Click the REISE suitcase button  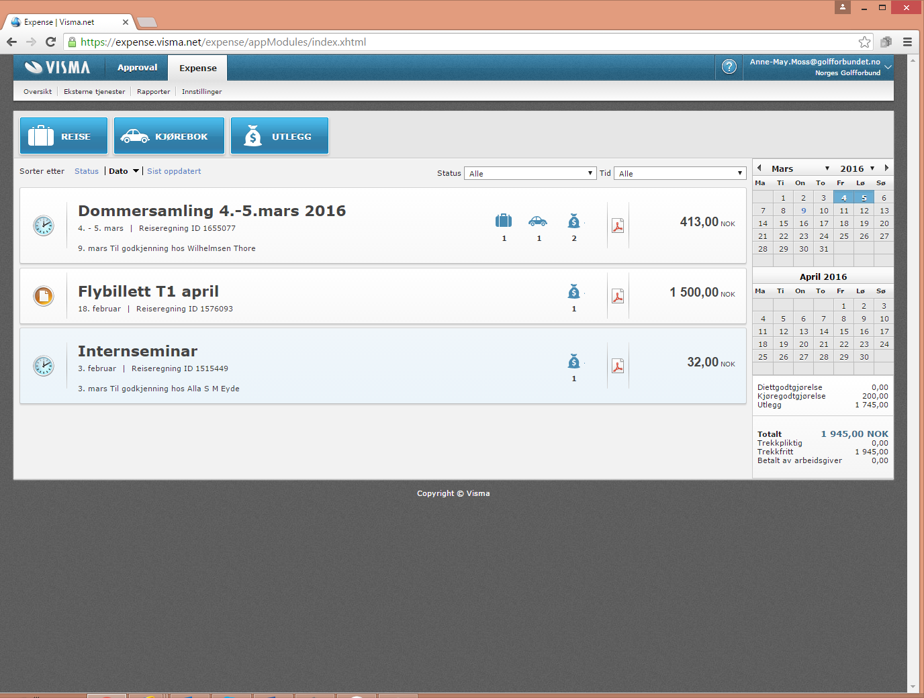coord(64,136)
